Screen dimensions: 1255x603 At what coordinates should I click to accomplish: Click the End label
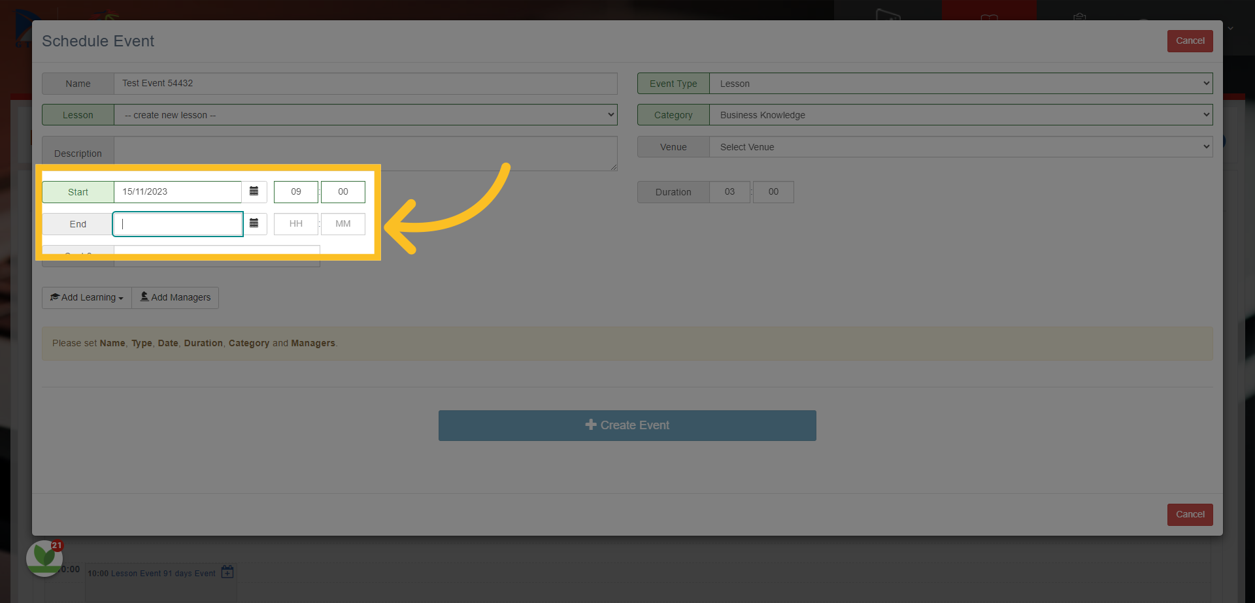pos(78,223)
